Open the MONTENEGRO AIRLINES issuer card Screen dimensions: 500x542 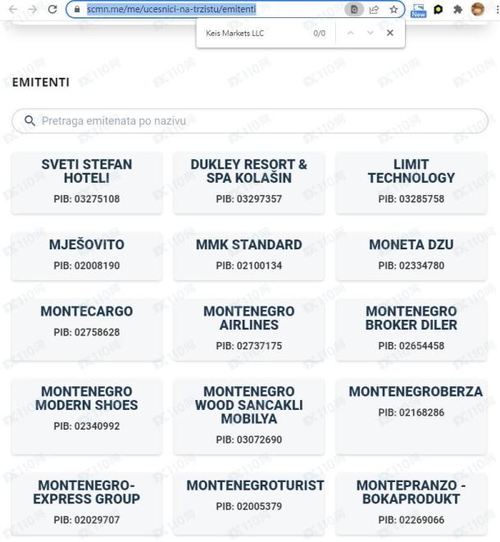coord(249,330)
